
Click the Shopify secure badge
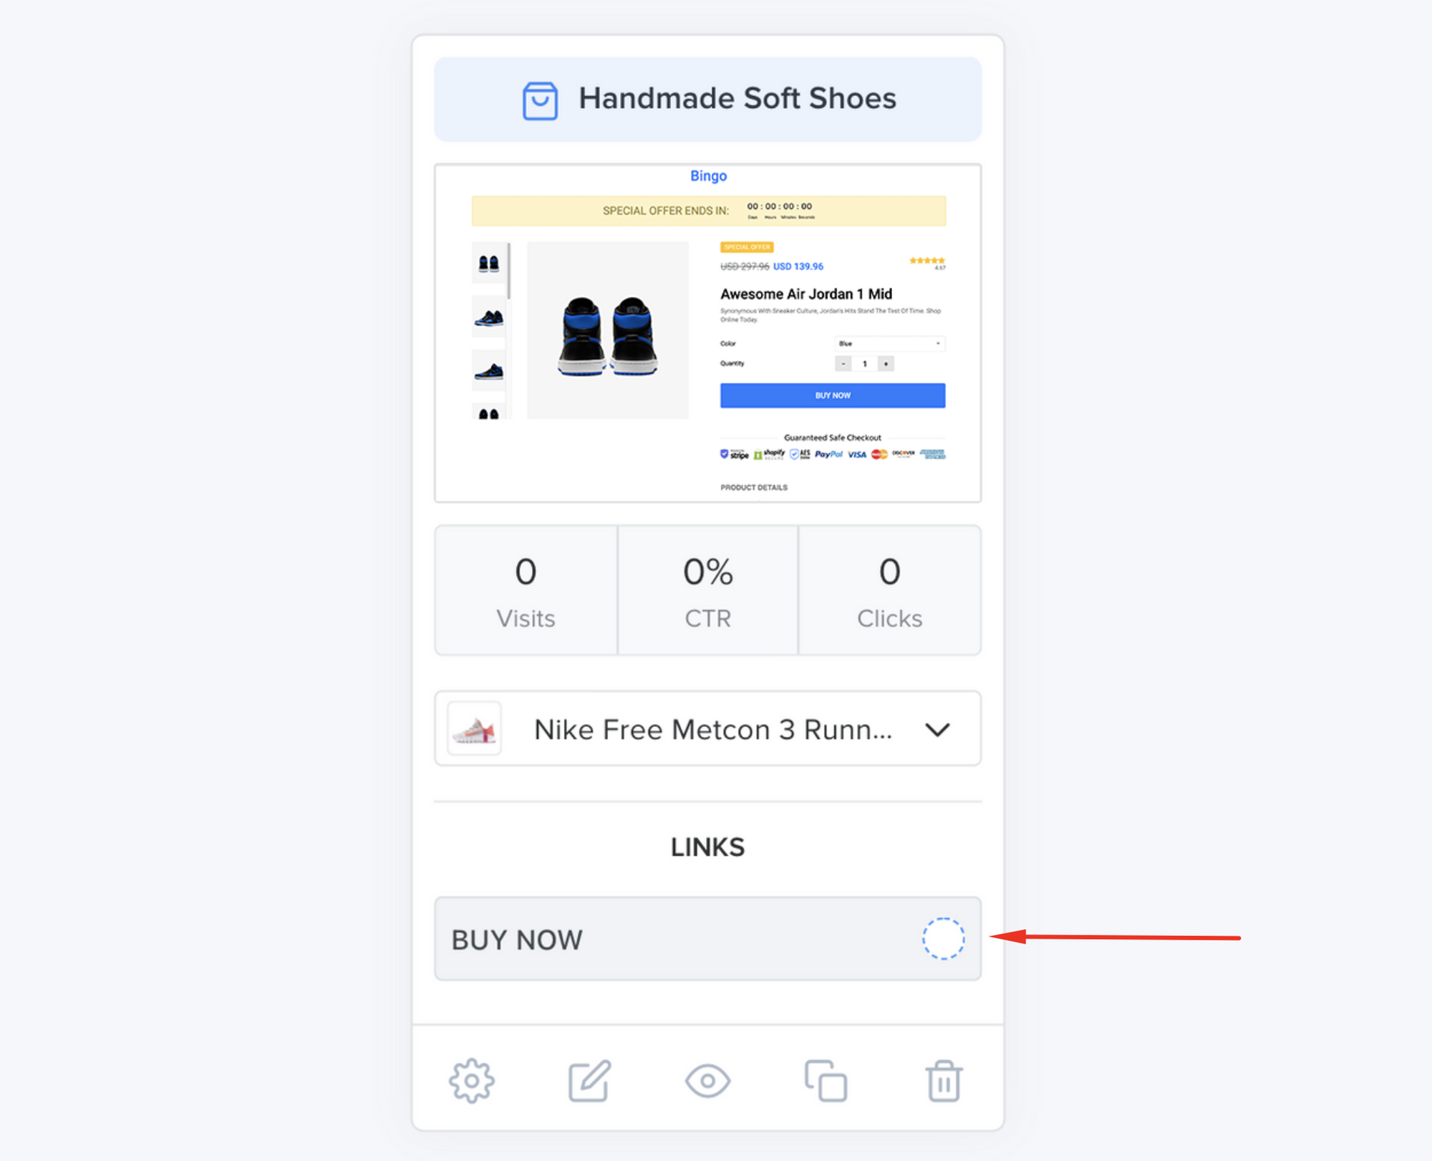click(x=769, y=454)
